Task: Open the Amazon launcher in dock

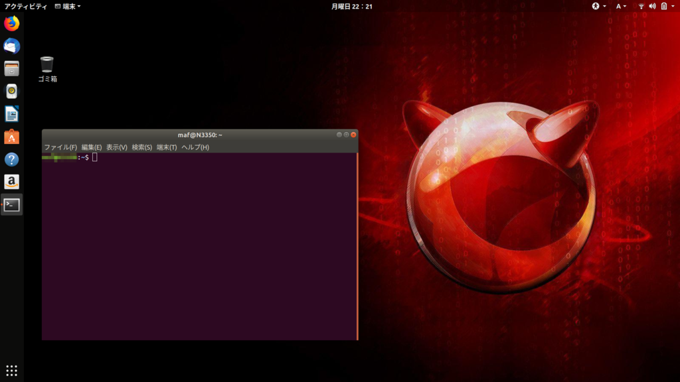Action: pyautogui.click(x=12, y=182)
